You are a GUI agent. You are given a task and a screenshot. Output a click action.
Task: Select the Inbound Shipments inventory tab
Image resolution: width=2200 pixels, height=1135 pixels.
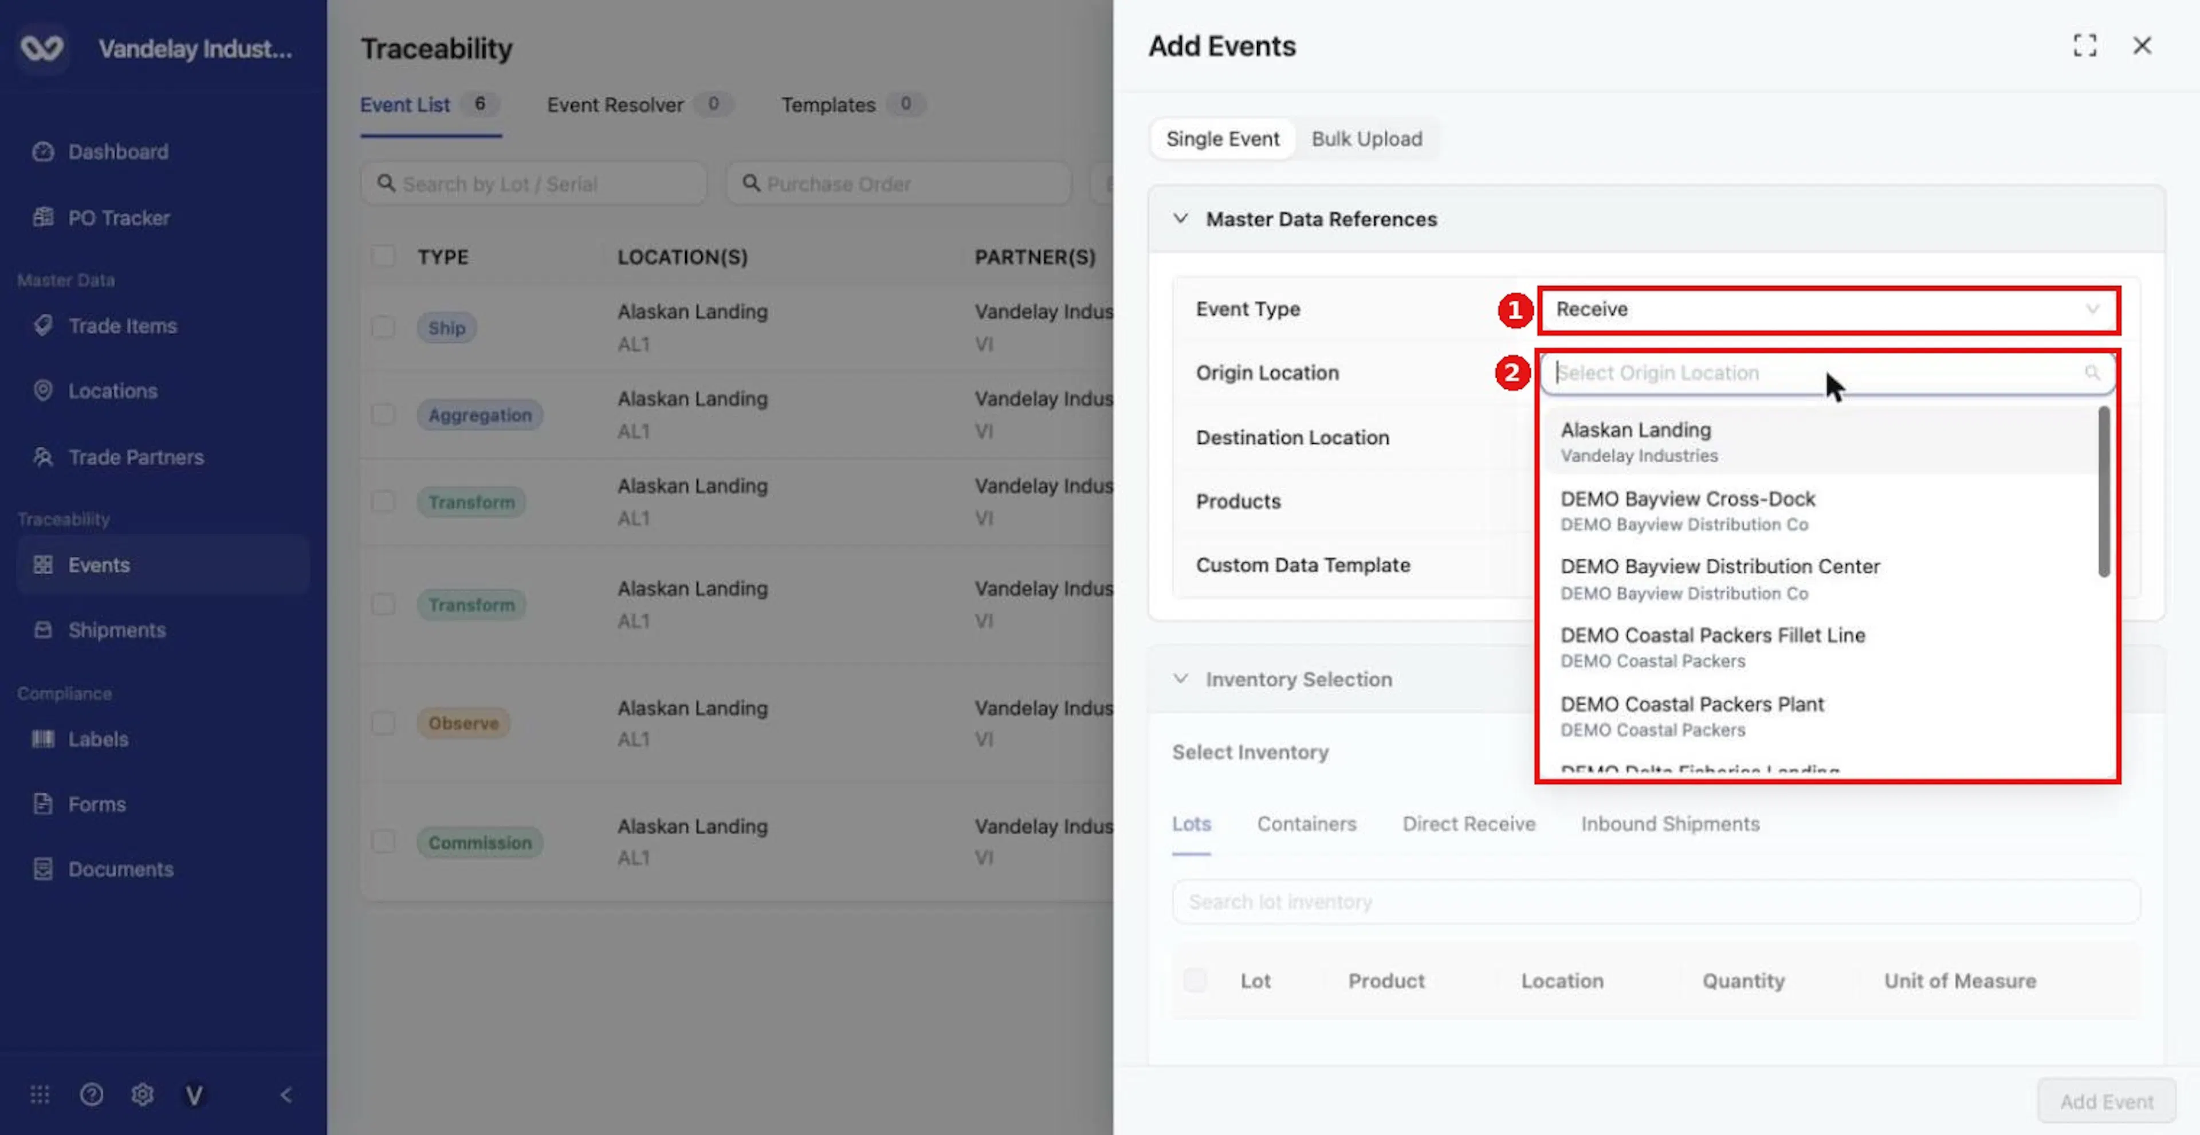[x=1669, y=823]
